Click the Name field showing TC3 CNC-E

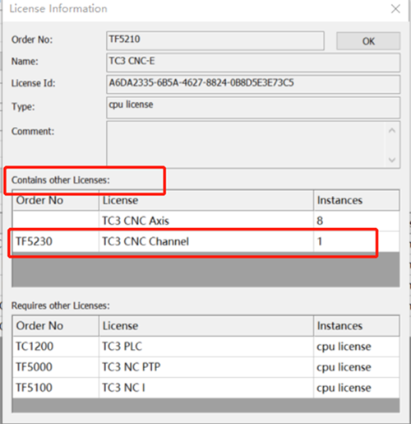(253, 63)
